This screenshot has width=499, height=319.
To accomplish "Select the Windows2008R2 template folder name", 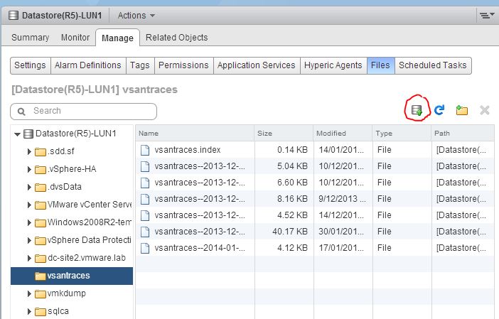I will point(89,222).
